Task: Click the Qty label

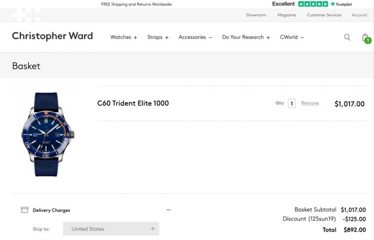Action: (280, 103)
